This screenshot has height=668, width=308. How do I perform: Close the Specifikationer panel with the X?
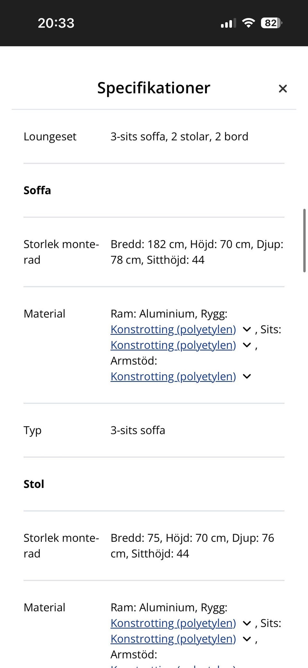(283, 89)
